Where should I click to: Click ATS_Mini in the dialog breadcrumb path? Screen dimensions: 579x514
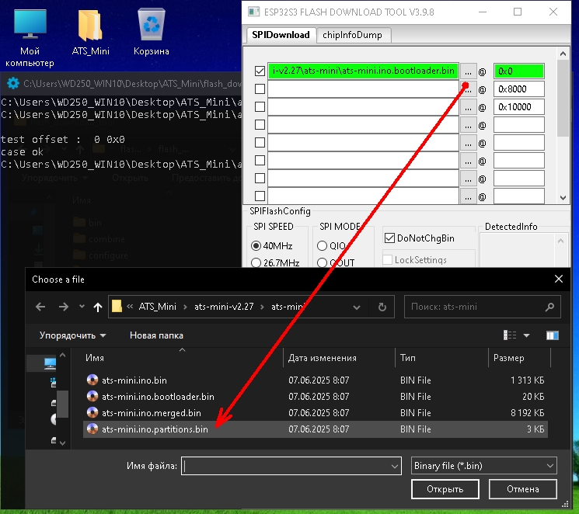click(x=158, y=307)
